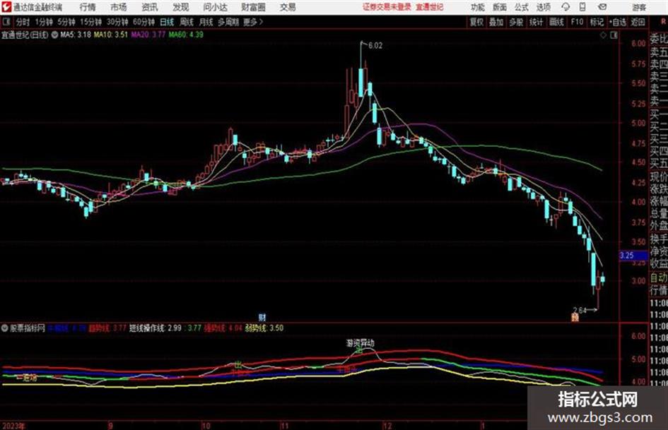Click the mail envelope icon

602,7
